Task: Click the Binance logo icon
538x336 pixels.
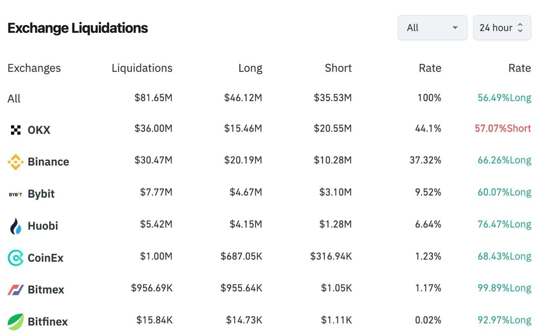Action: (16, 162)
